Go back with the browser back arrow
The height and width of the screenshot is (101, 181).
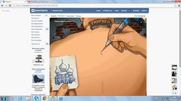[2, 6]
